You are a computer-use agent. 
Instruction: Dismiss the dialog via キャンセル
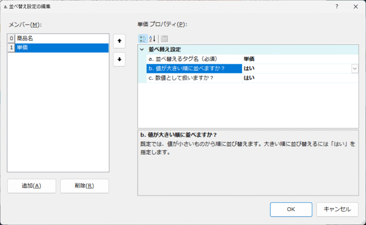(337, 210)
